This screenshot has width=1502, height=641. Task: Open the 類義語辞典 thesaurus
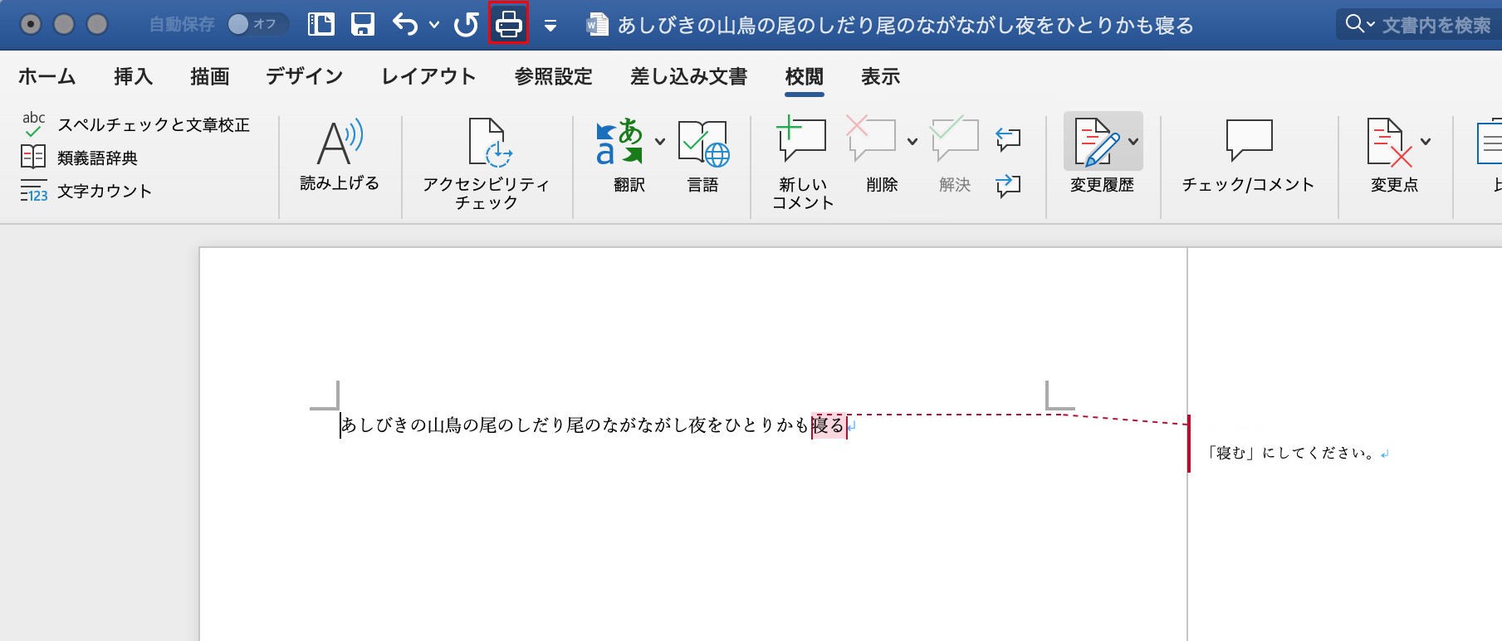[x=80, y=158]
